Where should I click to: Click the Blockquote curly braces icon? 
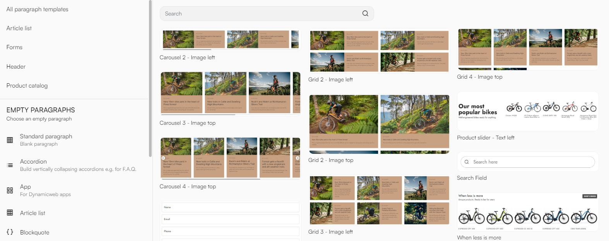pos(10,232)
